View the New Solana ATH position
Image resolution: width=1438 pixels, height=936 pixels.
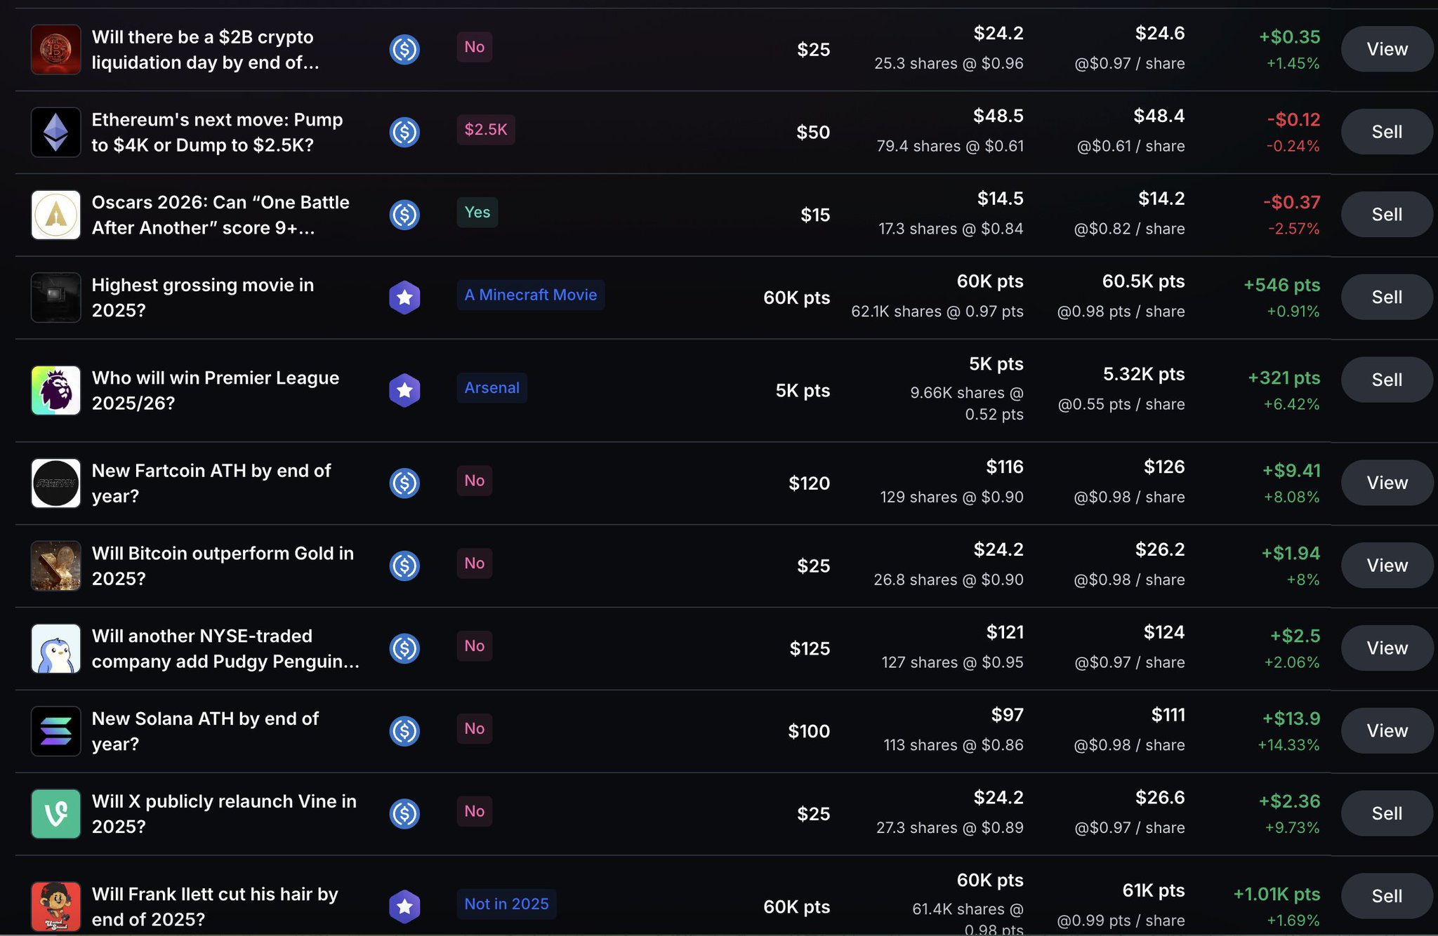coord(1386,731)
